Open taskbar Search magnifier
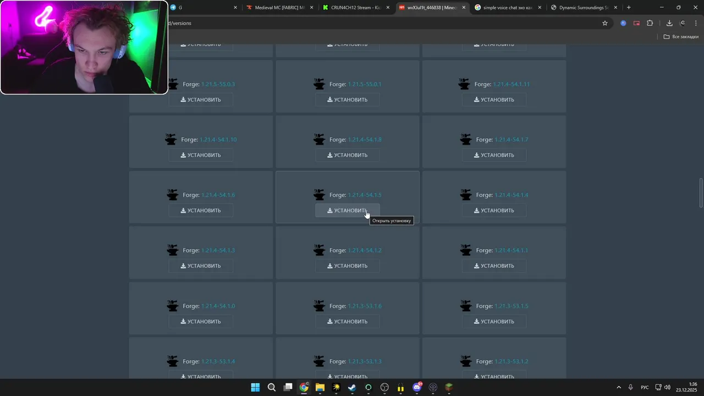This screenshot has height=396, width=704. pos(272,387)
